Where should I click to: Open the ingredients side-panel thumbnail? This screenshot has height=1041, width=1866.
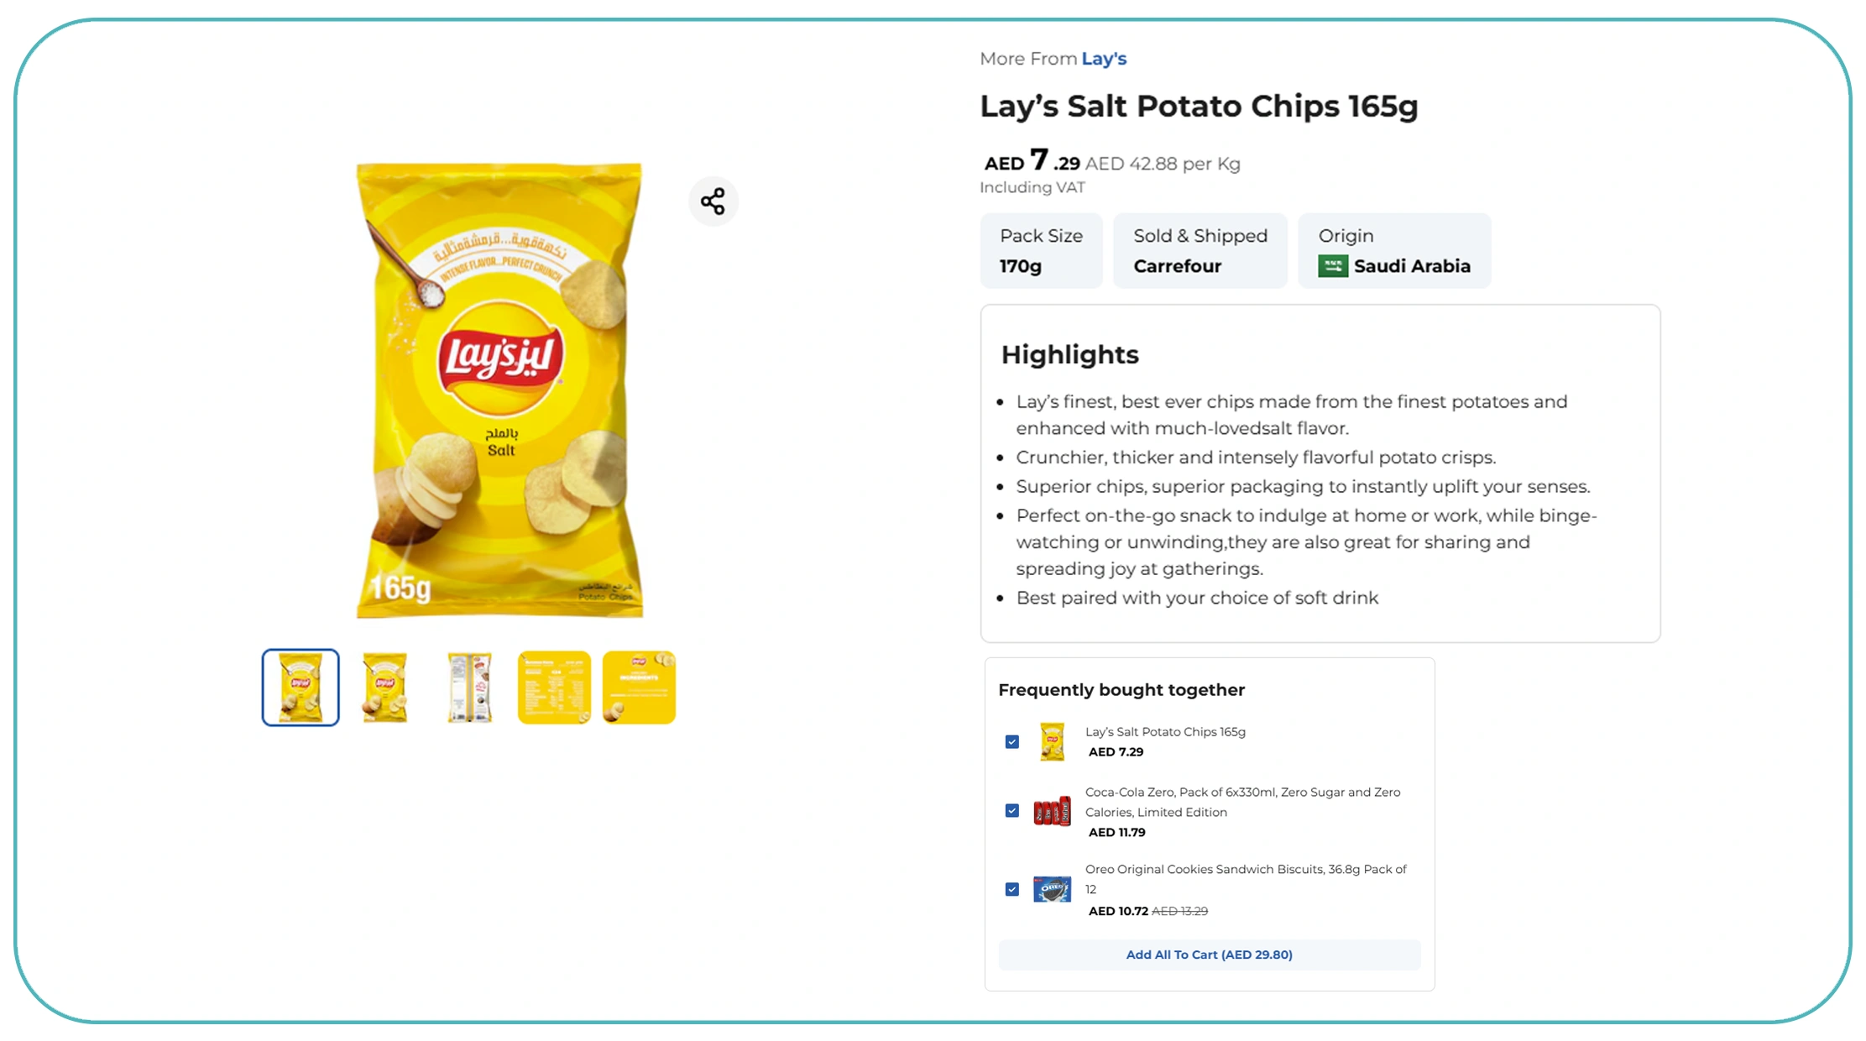[469, 686]
